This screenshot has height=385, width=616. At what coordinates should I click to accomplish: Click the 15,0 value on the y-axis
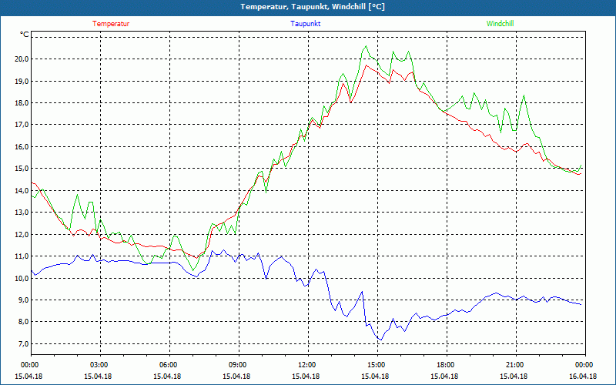pos(20,169)
